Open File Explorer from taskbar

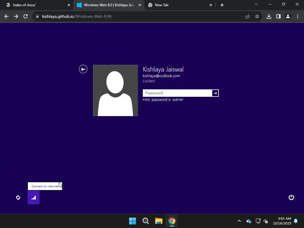tap(159, 221)
